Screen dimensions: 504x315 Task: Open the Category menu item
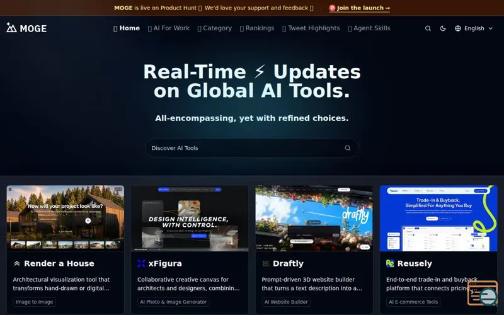pos(215,28)
